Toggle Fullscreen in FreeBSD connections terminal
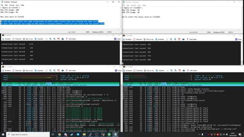Image resolution: width=244 pixels, height=137 pixels. [138, 39]
